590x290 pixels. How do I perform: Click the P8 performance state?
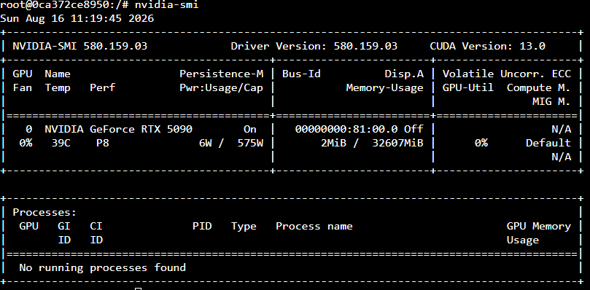point(103,143)
